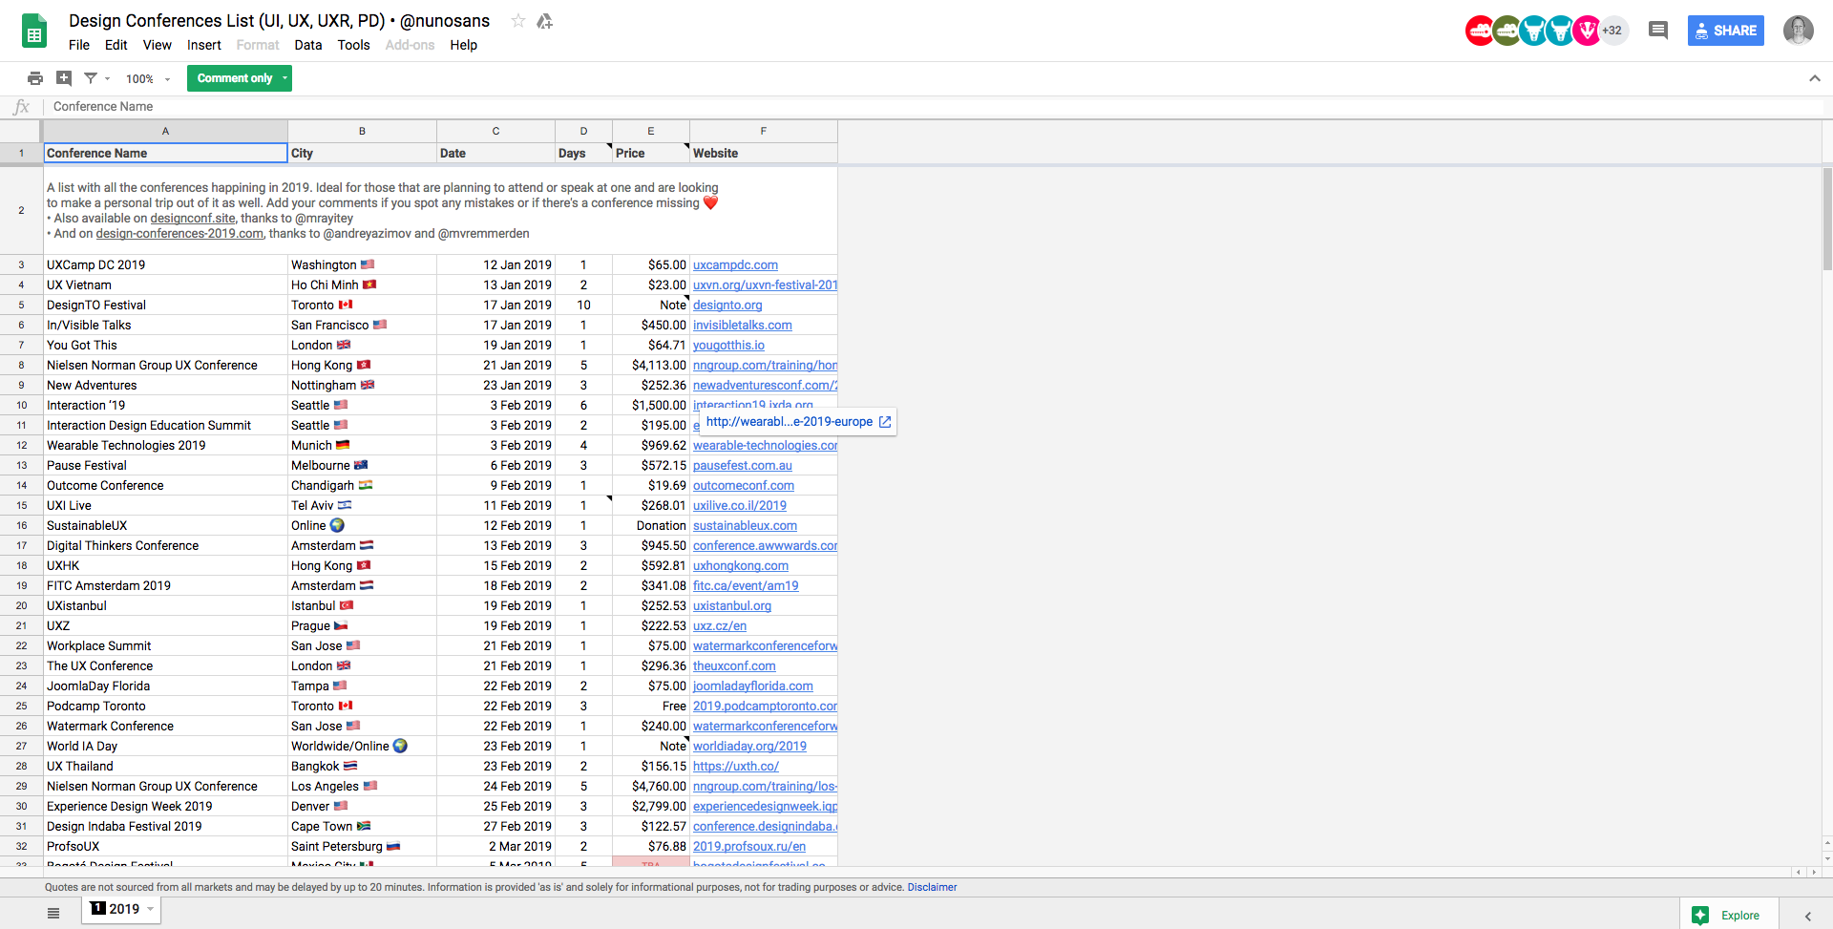Open the uxistanbul.org link
The height and width of the screenshot is (929, 1833).
pos(732,606)
